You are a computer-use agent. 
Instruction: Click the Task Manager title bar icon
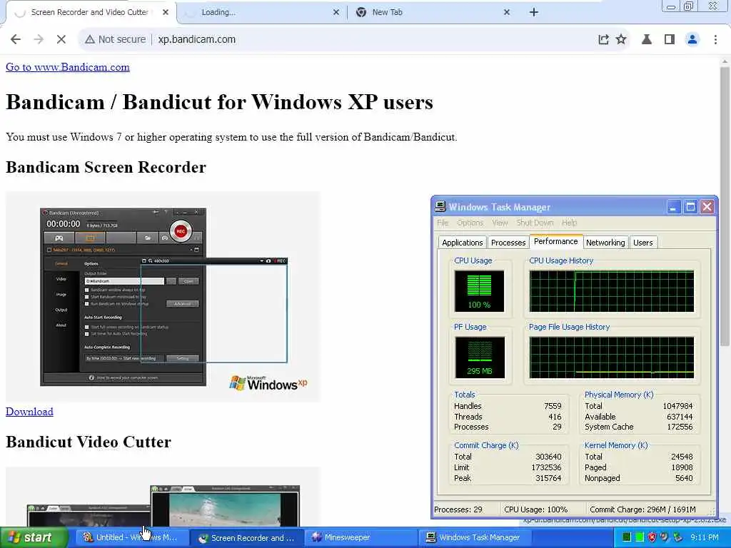[440, 207]
